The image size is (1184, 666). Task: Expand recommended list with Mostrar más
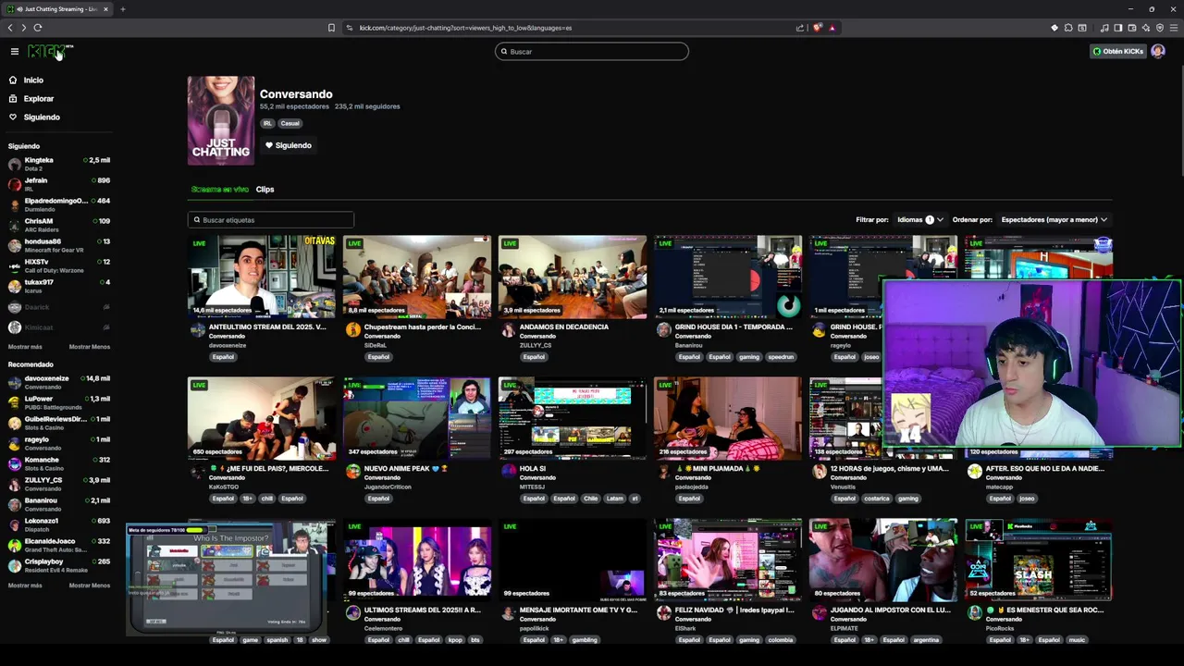[x=25, y=586]
